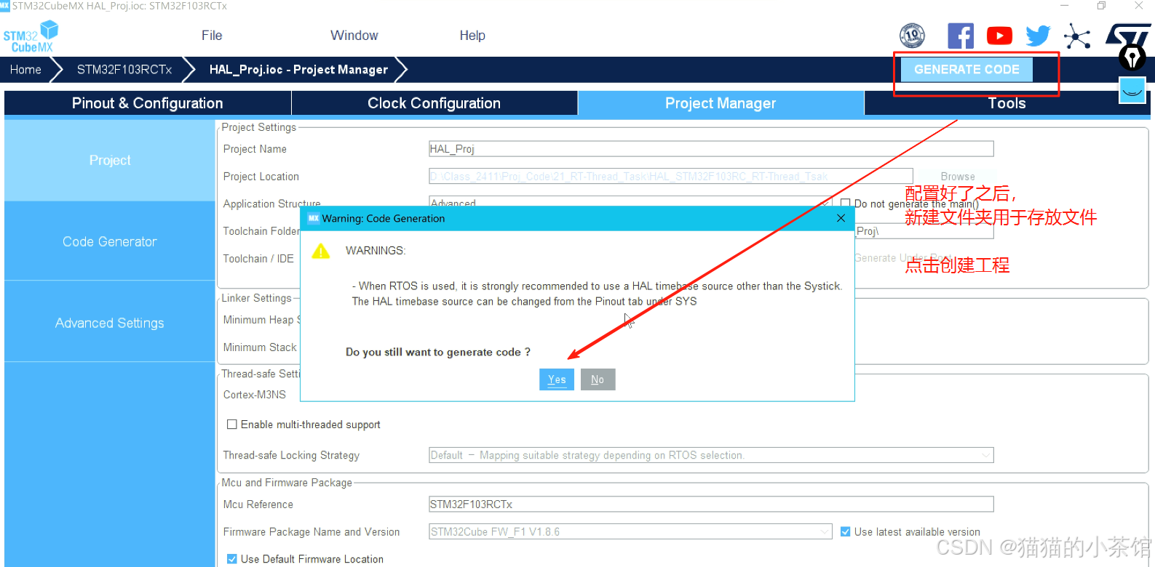The height and width of the screenshot is (567, 1155).
Task: Open the YouTube channel icon
Action: (999, 36)
